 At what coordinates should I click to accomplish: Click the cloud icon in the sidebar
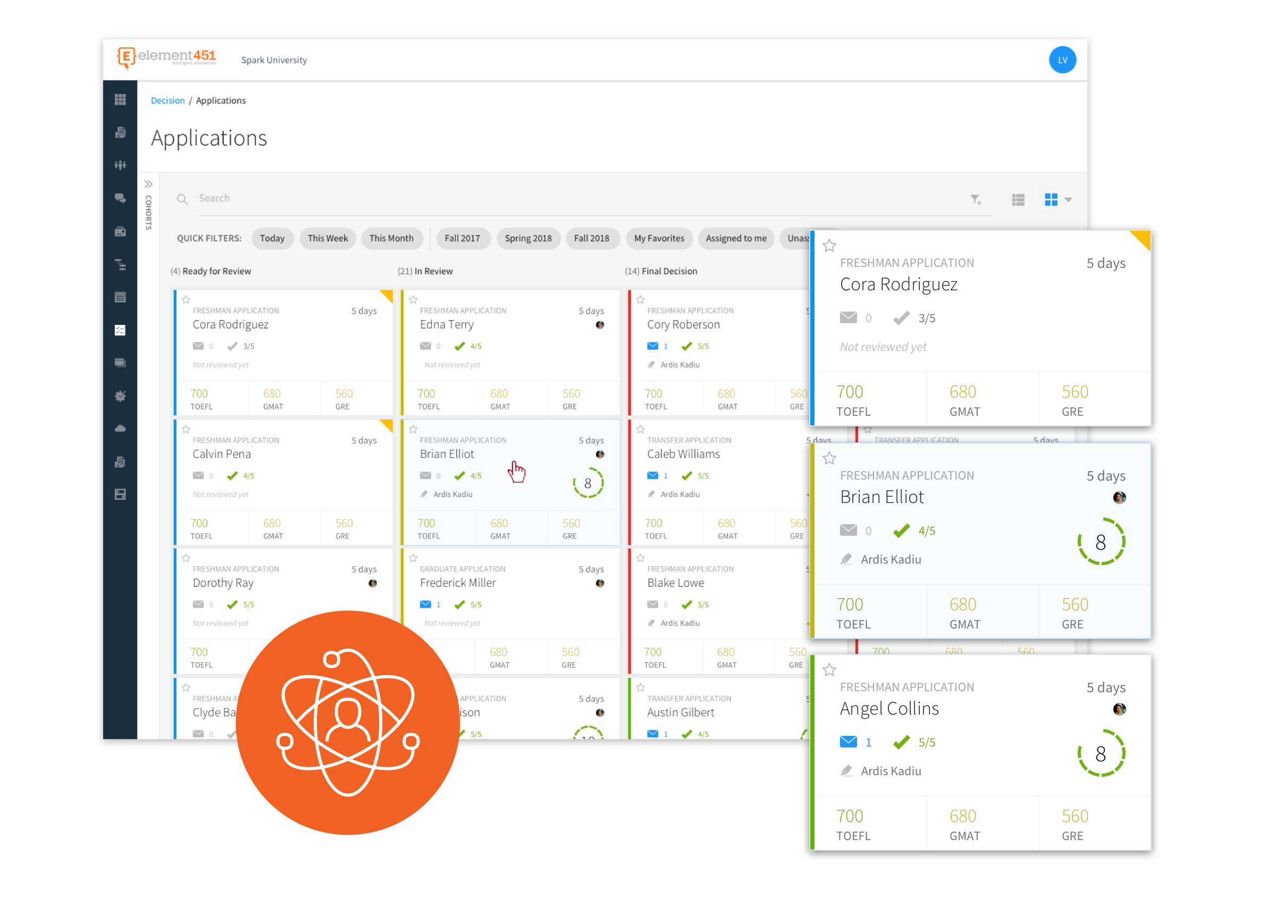(120, 429)
